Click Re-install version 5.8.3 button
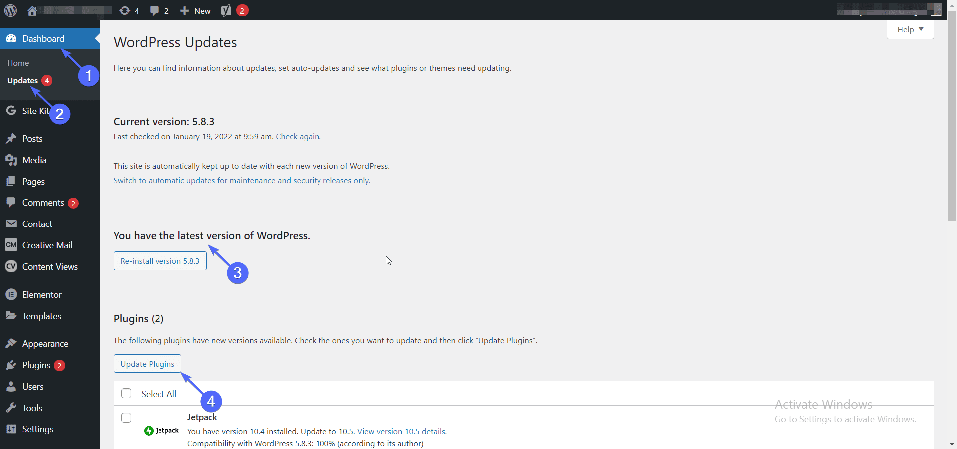The height and width of the screenshot is (449, 957). pyautogui.click(x=160, y=261)
